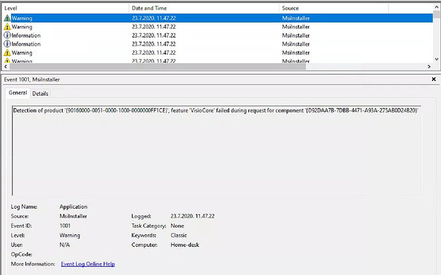Click the event list scroll up arrow

point(437,7)
